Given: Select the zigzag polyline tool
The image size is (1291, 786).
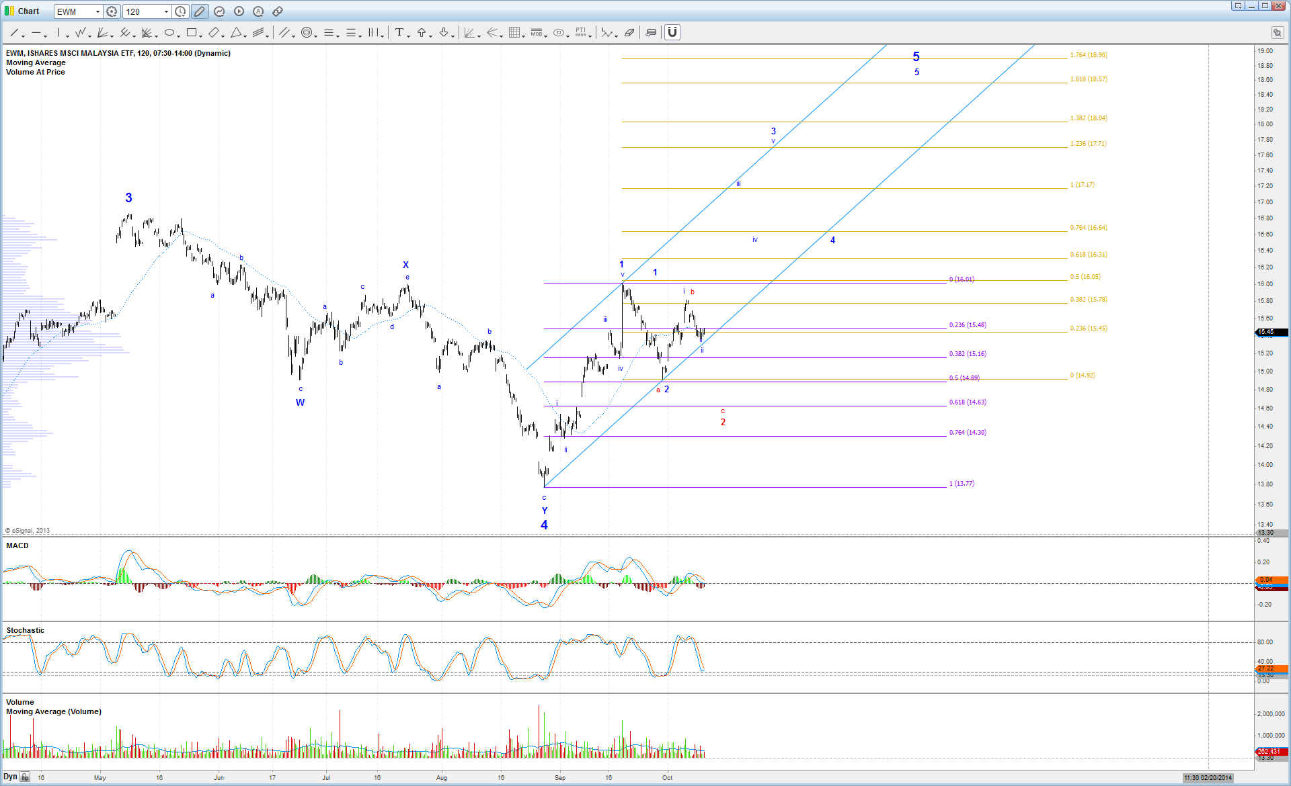Looking at the screenshot, I should click(x=81, y=32).
